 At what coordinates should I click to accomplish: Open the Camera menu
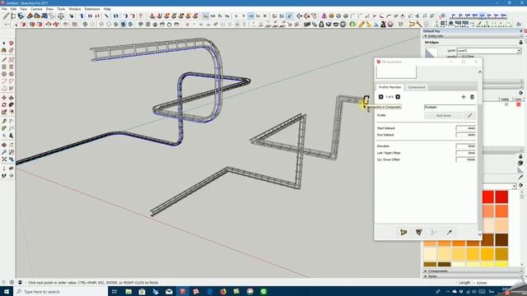pos(36,9)
